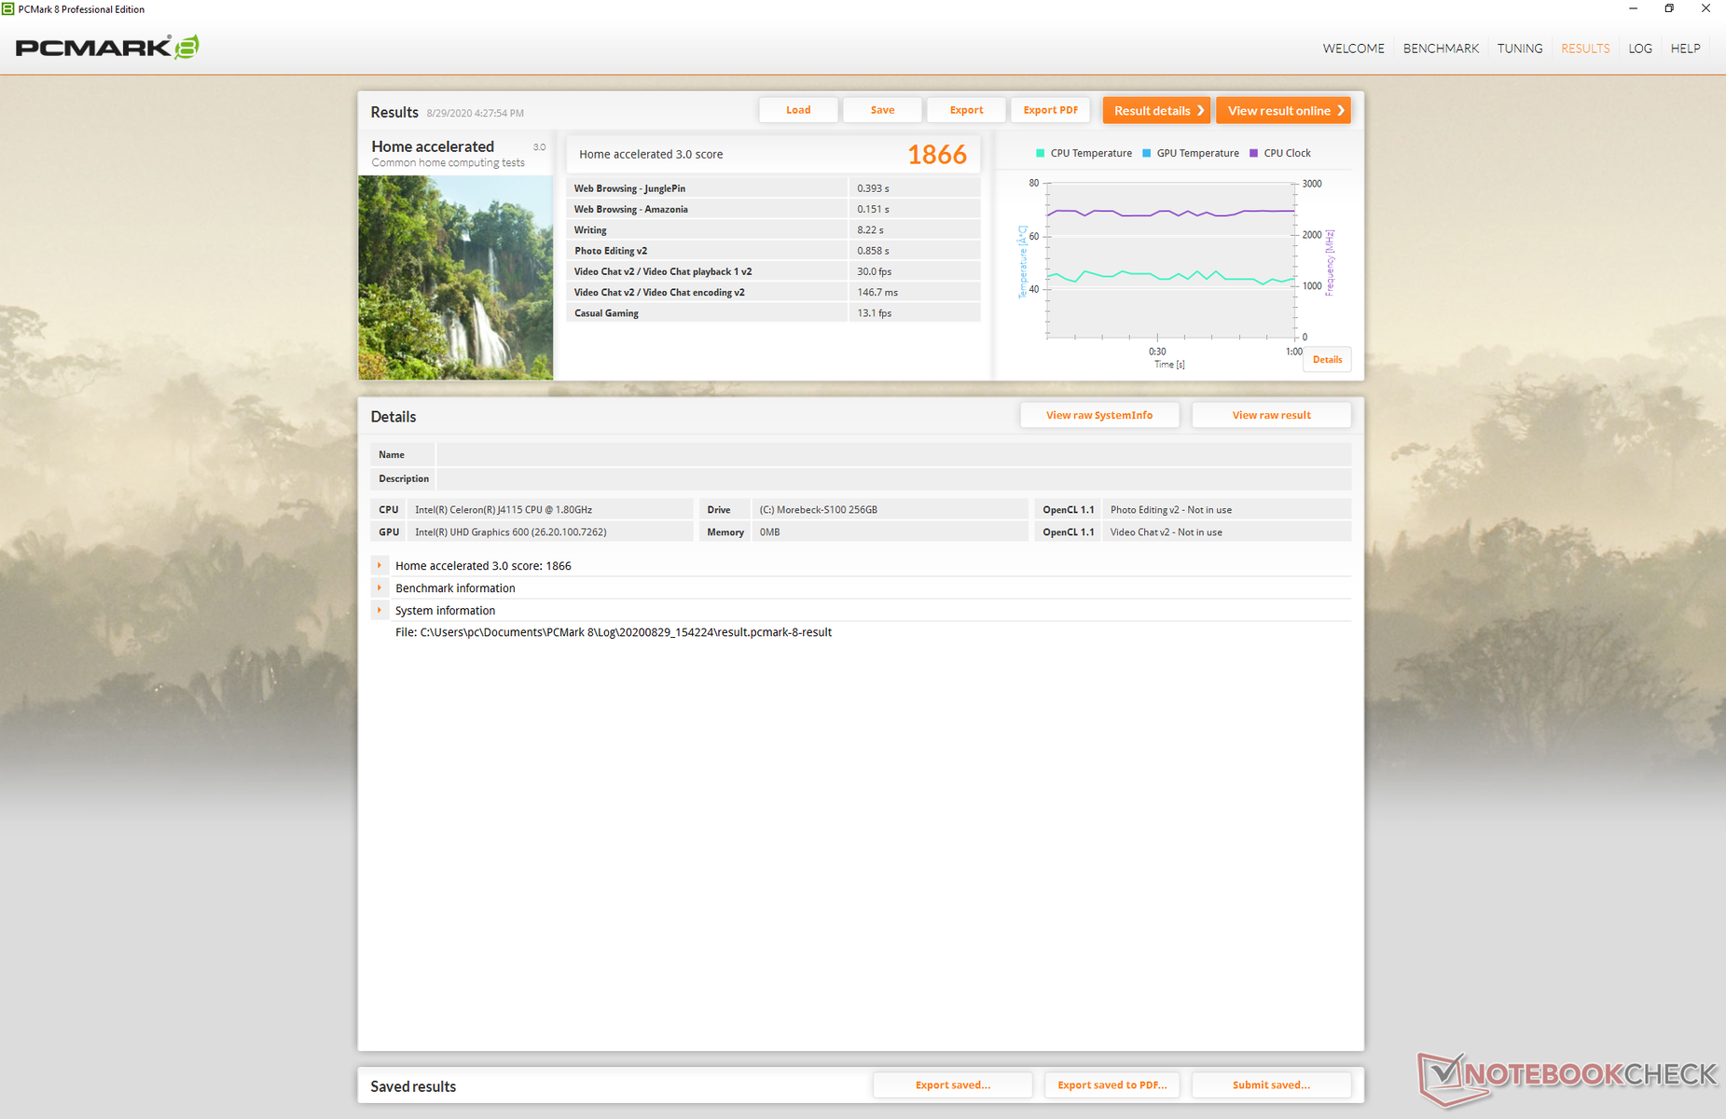The height and width of the screenshot is (1119, 1726).
Task: Go to the TUNING tab
Action: click(x=1520, y=48)
